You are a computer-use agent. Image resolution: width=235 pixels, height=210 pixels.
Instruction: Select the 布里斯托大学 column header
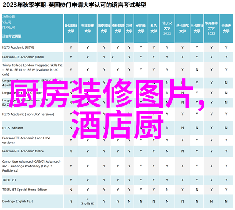pyautogui.click(x=87, y=28)
